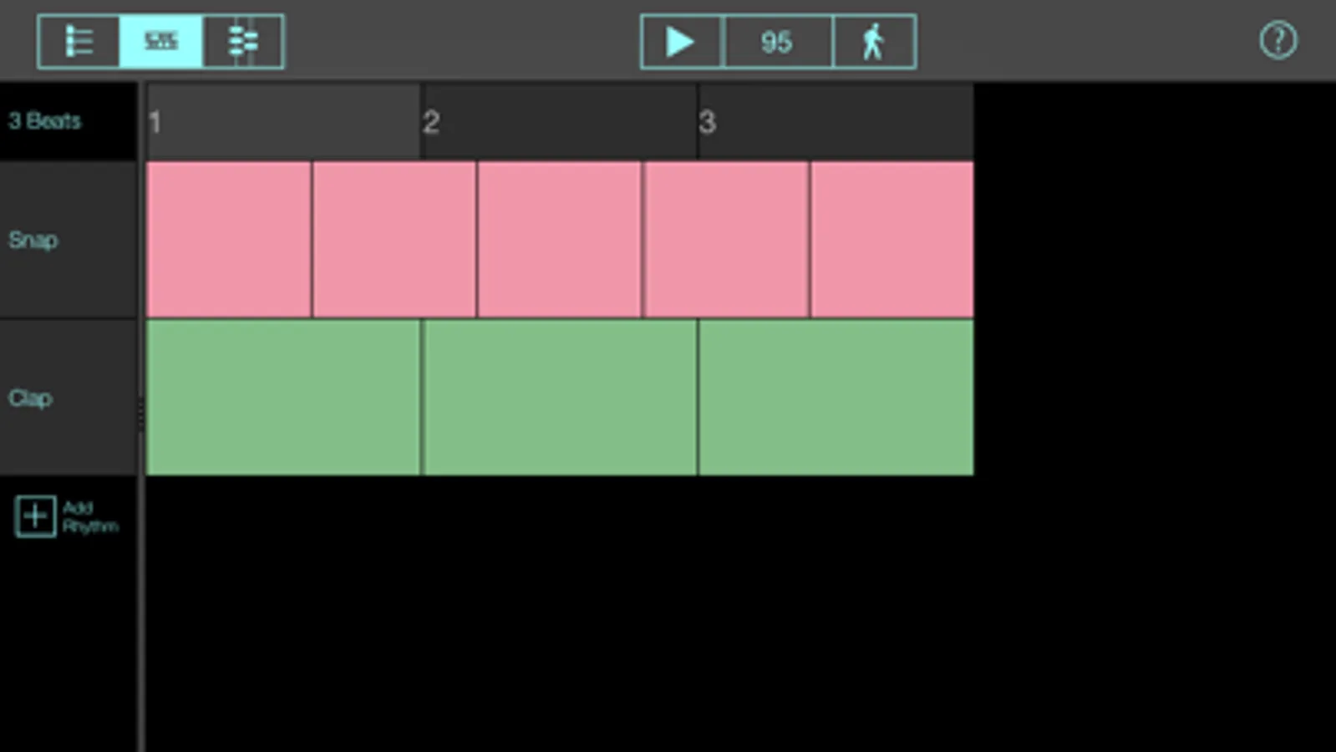Select the block rhythm view icon
The image size is (1336, 752).
tap(160, 41)
